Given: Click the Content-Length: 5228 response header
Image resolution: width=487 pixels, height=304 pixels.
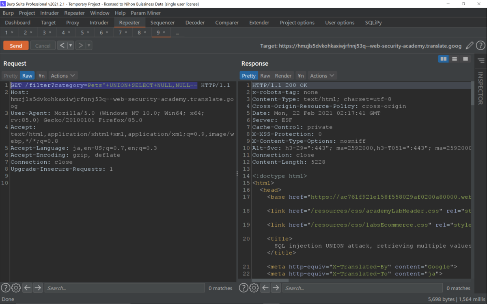Looking at the screenshot, I should click(289, 162).
